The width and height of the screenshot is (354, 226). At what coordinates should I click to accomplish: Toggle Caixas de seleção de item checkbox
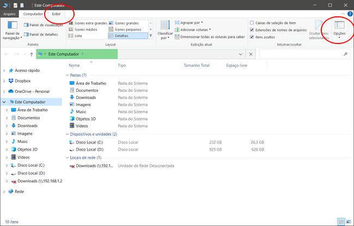point(252,23)
